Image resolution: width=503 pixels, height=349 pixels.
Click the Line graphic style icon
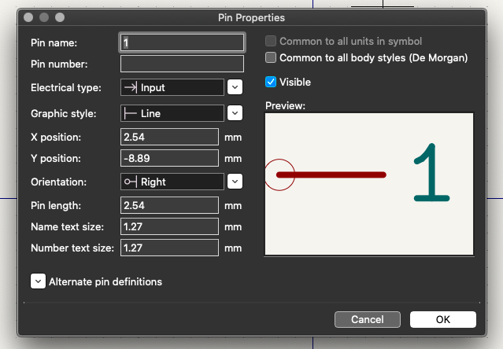pos(131,113)
